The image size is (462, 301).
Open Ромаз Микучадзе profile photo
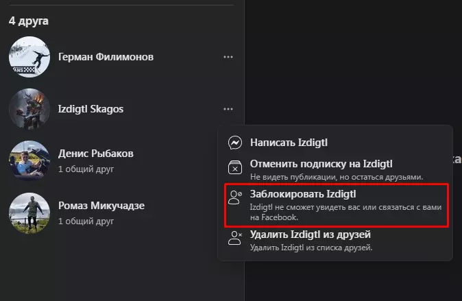[29, 213]
